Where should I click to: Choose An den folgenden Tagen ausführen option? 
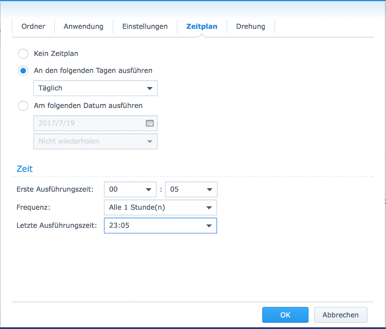[23, 71]
